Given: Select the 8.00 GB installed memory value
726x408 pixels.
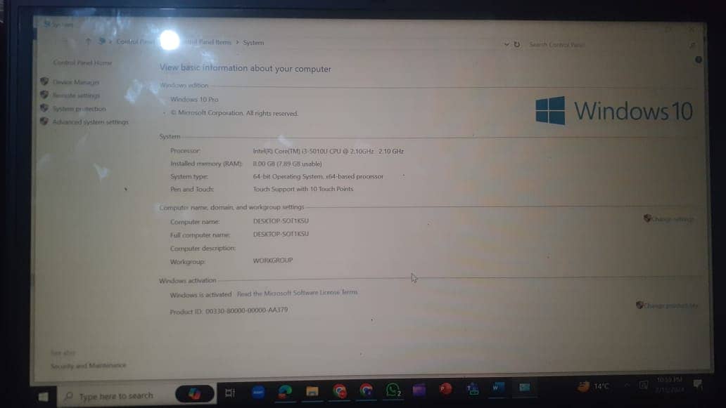Looking at the screenshot, I should coord(287,164).
